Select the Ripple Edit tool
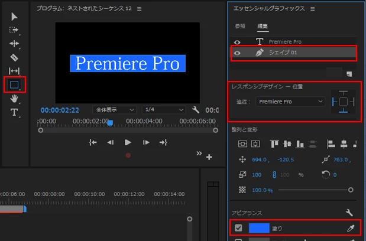The image size is (366, 241). 14,44
